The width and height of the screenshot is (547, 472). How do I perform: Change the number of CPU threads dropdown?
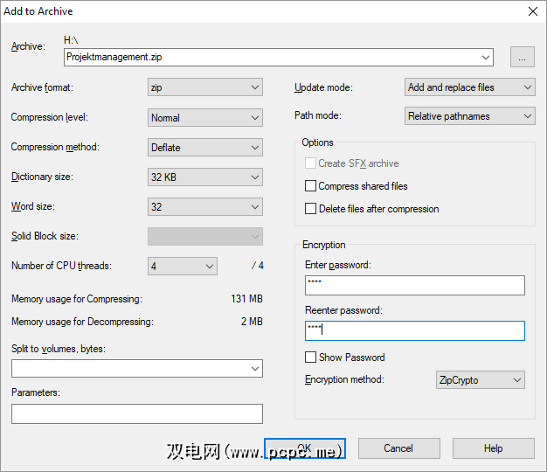(x=183, y=267)
